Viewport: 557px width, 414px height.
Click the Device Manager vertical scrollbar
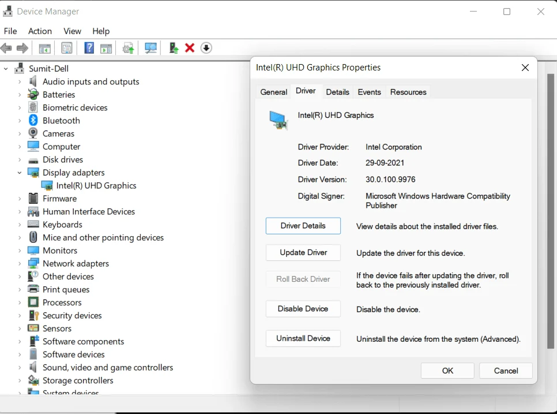[x=551, y=211]
